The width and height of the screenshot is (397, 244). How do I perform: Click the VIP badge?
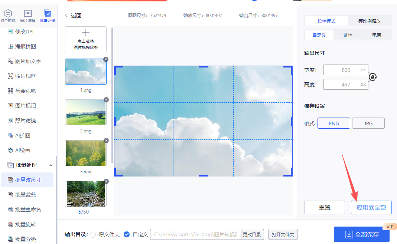tap(390, 227)
